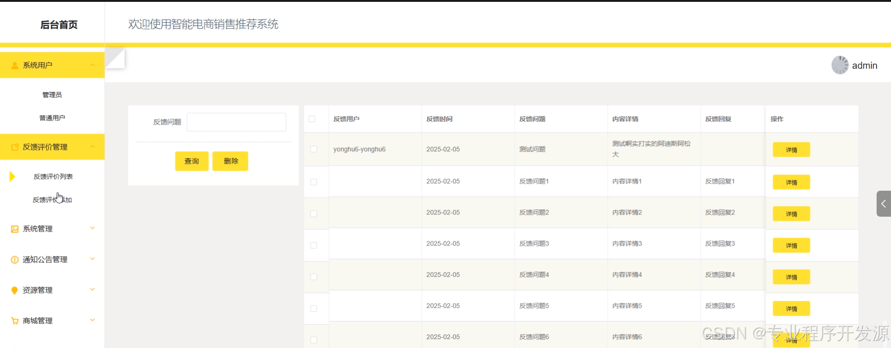Click the 反馈评价管理 menu icon
Image resolution: width=891 pixels, height=348 pixels.
pos(14,147)
